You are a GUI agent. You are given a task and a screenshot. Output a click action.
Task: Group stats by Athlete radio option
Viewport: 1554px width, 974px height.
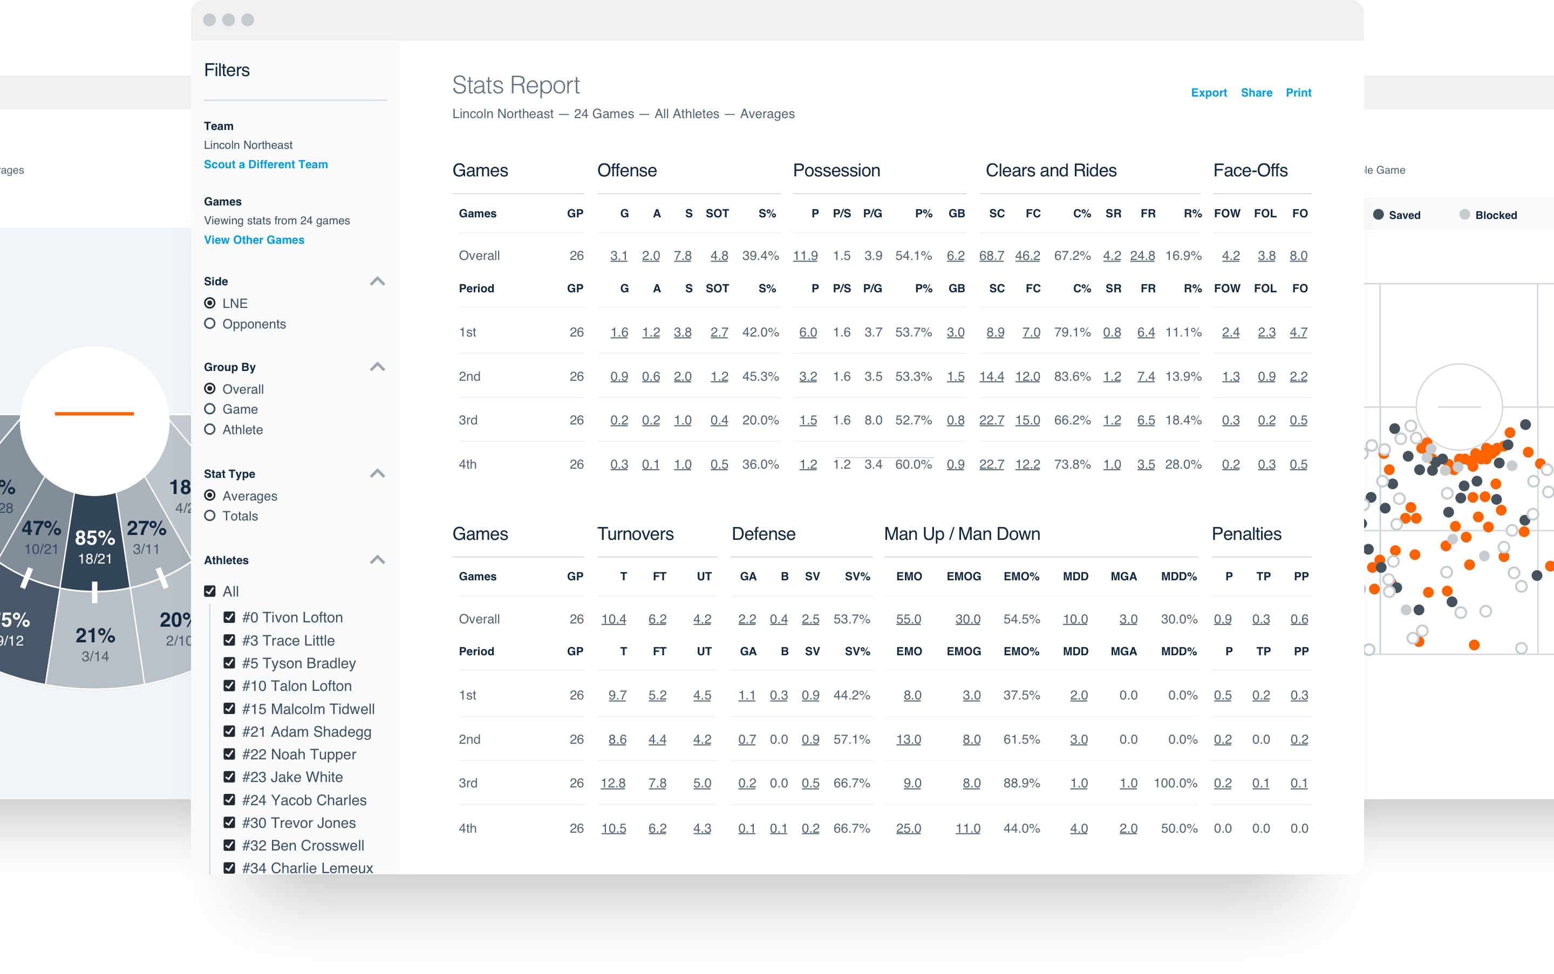pyautogui.click(x=209, y=430)
